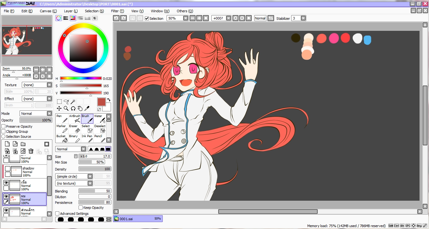Choose the Ink Pen tool
This screenshot has width=429, height=229.
coord(87,138)
